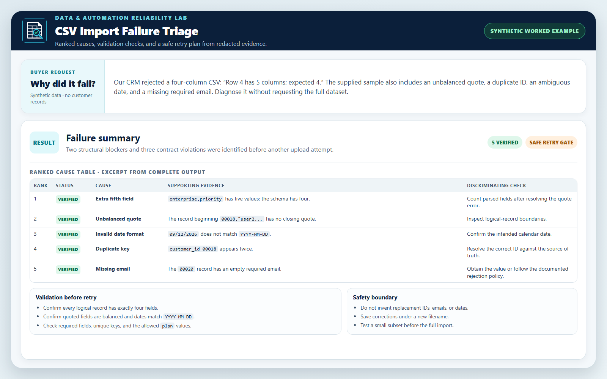The height and width of the screenshot is (379, 607).
Task: Click 'RANKED CAUSE TABLE · EXCERPT FROM COMPLETE OUTPUT' label
Action: 117,172
